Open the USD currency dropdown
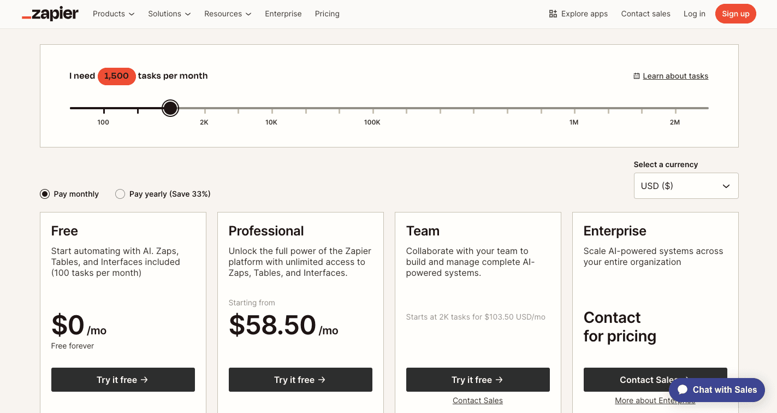Image resolution: width=777 pixels, height=413 pixels. coord(686,186)
